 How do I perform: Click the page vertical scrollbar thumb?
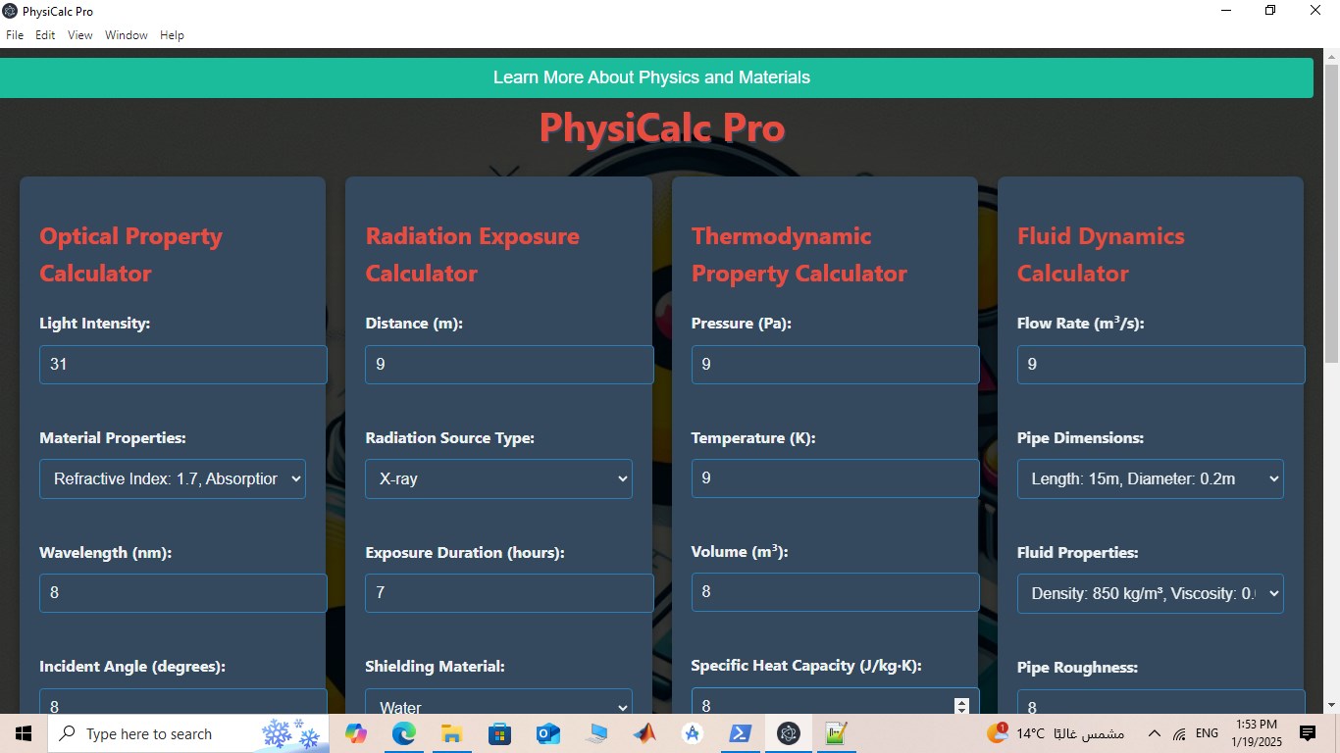1331,212
